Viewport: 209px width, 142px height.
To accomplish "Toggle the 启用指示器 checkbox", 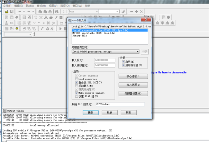I will click(x=123, y=65).
